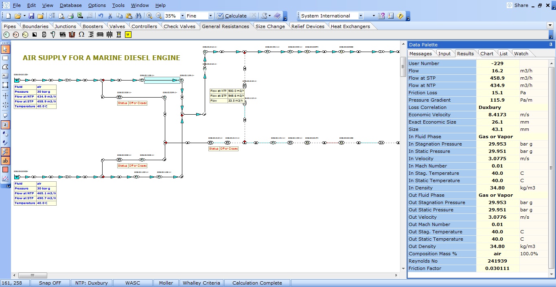Select the yellow U component icon

tap(128, 35)
